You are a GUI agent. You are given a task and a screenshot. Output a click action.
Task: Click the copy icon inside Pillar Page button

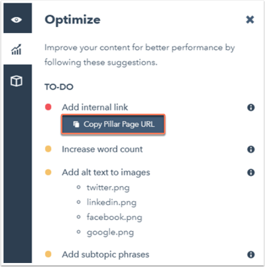click(76, 124)
